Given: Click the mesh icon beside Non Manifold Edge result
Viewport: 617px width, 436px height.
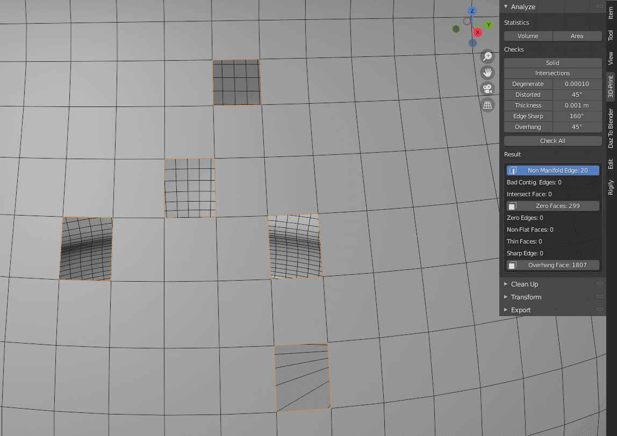Looking at the screenshot, I should [x=512, y=170].
